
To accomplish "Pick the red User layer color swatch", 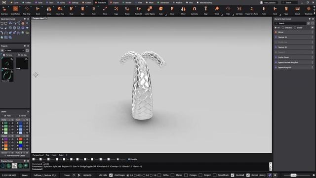I will 21,139.
